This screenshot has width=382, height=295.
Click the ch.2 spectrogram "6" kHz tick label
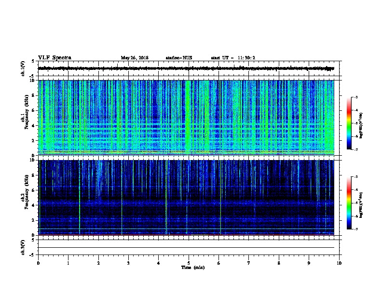(34, 190)
